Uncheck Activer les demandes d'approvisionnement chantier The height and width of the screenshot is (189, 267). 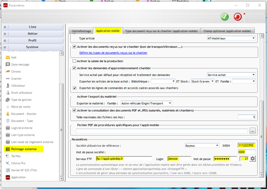[74, 68]
